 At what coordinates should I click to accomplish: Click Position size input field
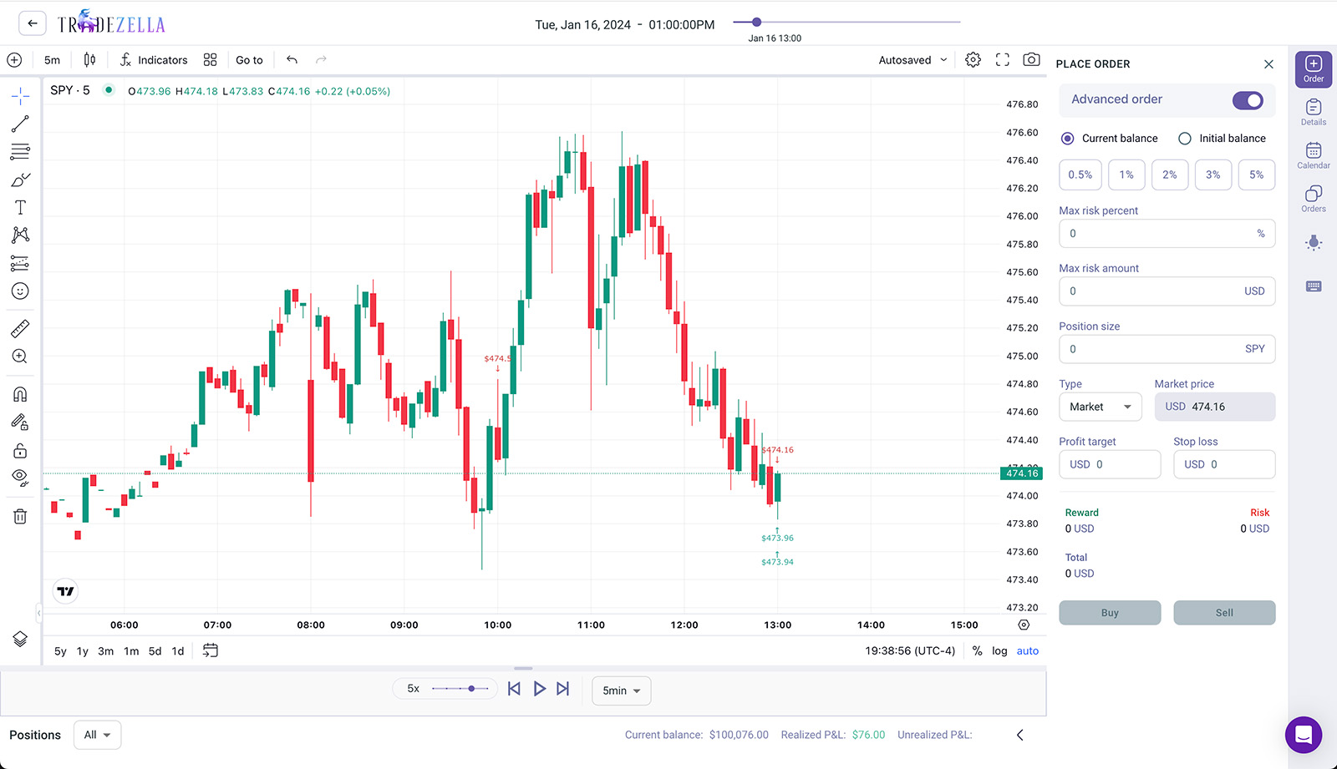(x=1167, y=349)
